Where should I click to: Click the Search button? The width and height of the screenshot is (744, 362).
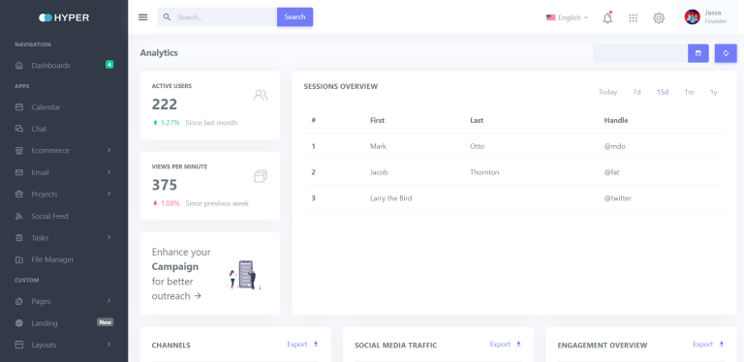[x=294, y=17]
